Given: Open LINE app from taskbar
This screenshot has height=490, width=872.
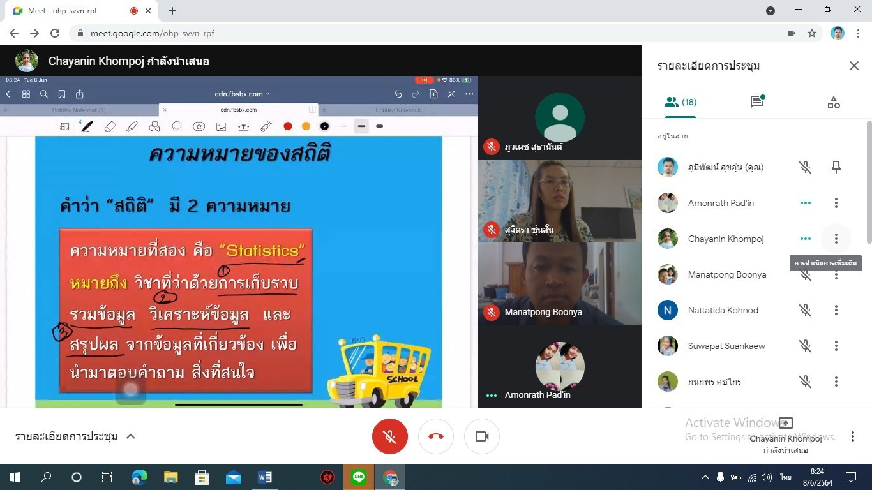Looking at the screenshot, I should coord(359,477).
